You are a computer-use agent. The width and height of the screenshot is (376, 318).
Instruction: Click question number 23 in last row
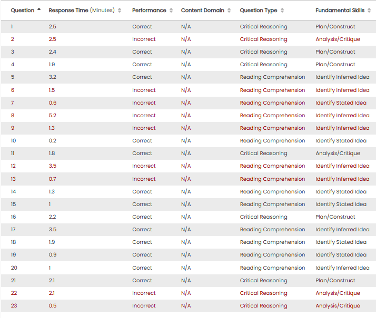(x=14, y=306)
